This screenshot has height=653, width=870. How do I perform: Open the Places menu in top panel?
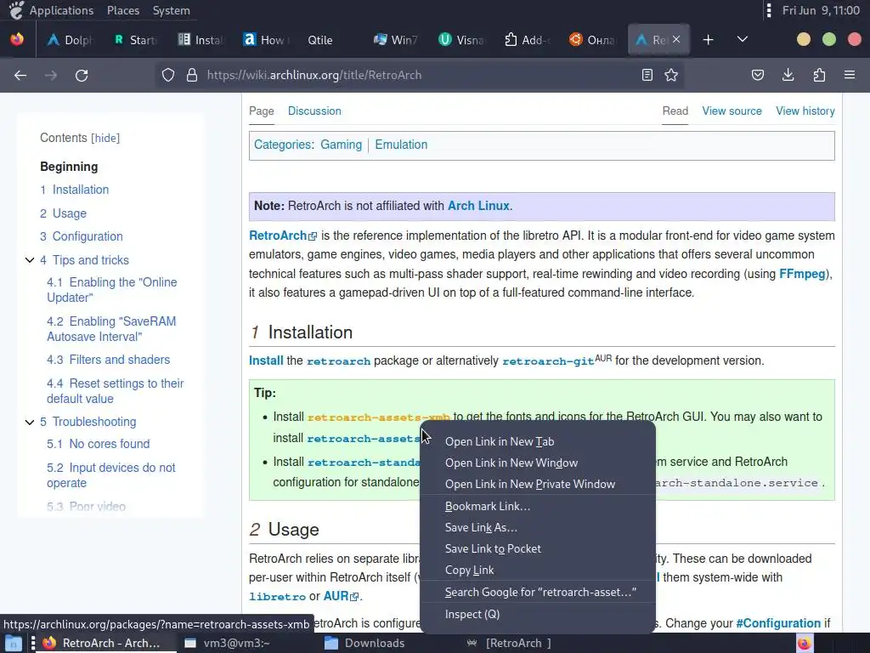tap(123, 10)
